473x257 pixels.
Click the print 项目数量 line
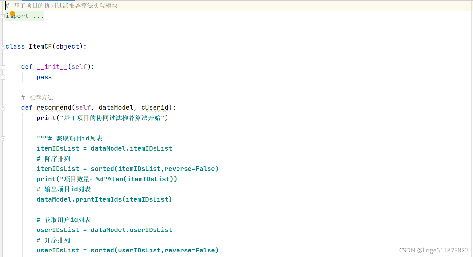click(x=107, y=179)
